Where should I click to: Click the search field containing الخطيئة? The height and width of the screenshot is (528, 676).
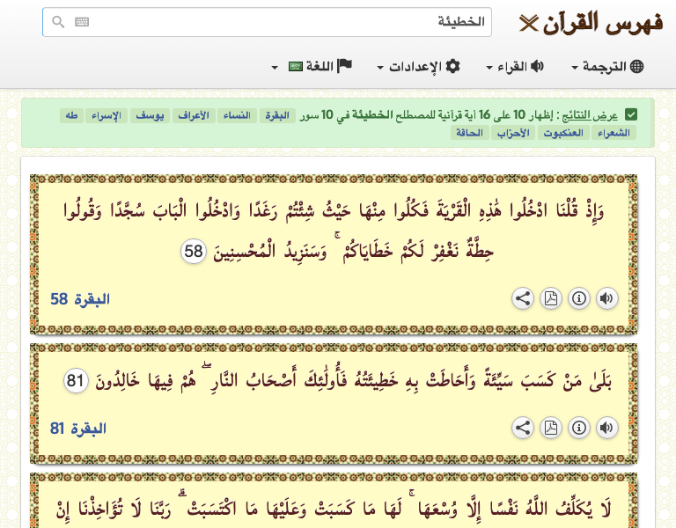click(x=267, y=22)
